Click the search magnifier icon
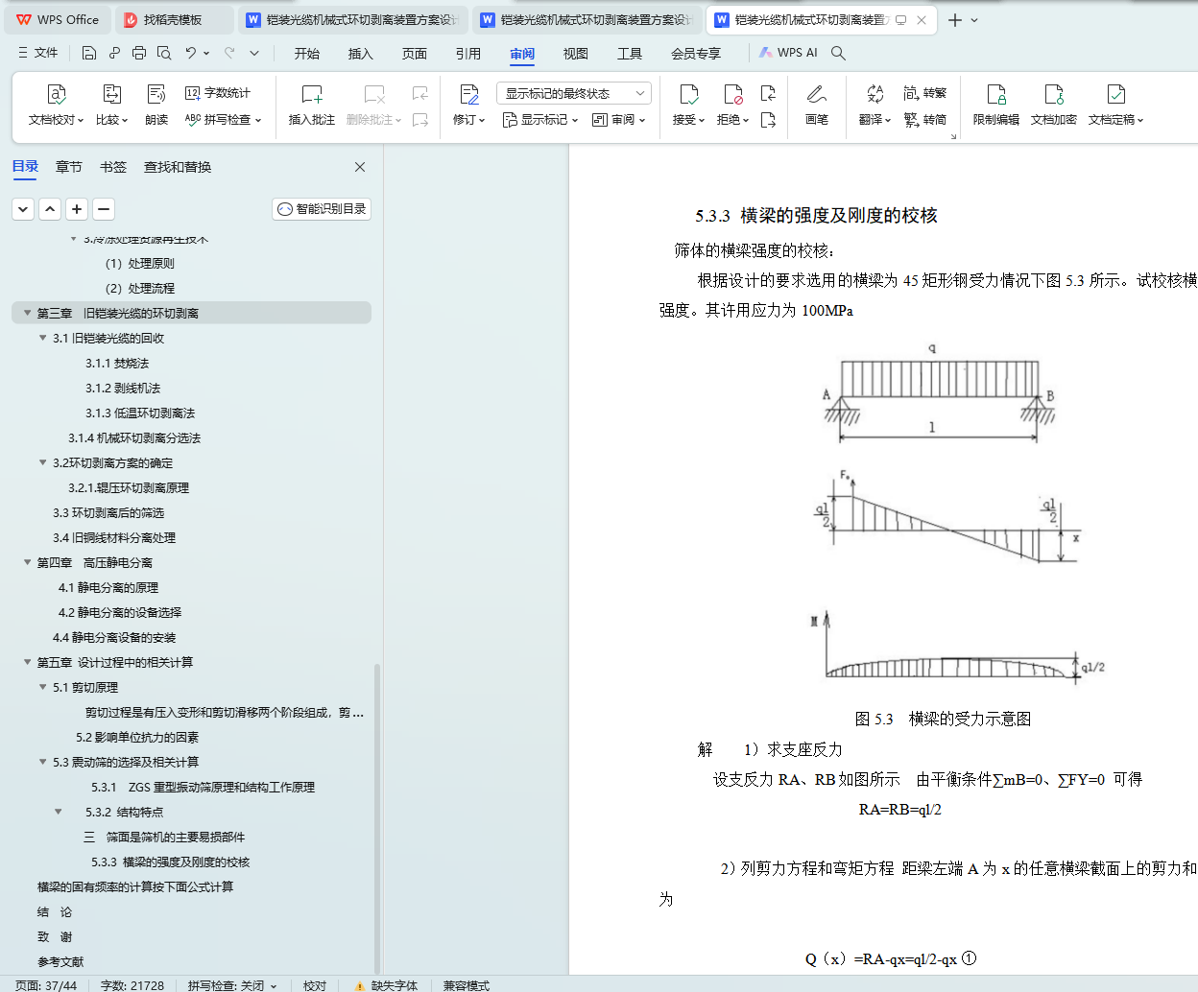 click(x=838, y=53)
